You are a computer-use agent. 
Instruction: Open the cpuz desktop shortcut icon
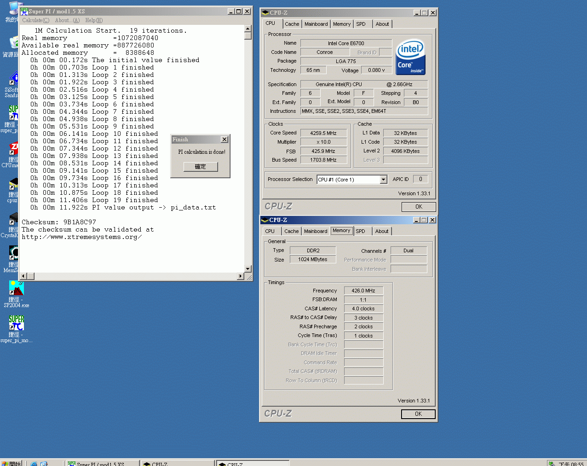(14, 184)
